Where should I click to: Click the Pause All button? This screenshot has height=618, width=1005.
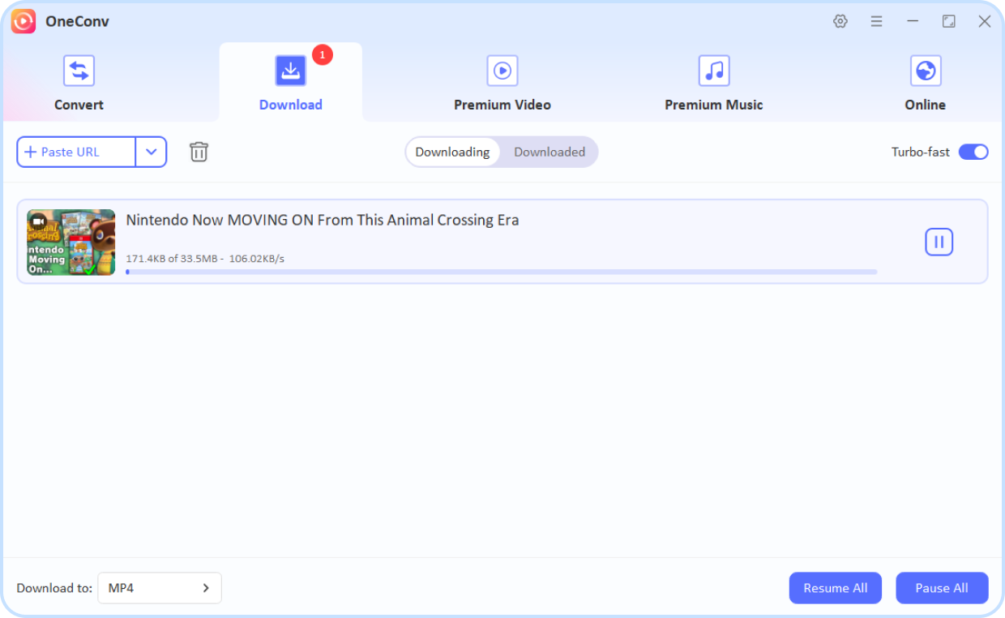click(x=942, y=588)
